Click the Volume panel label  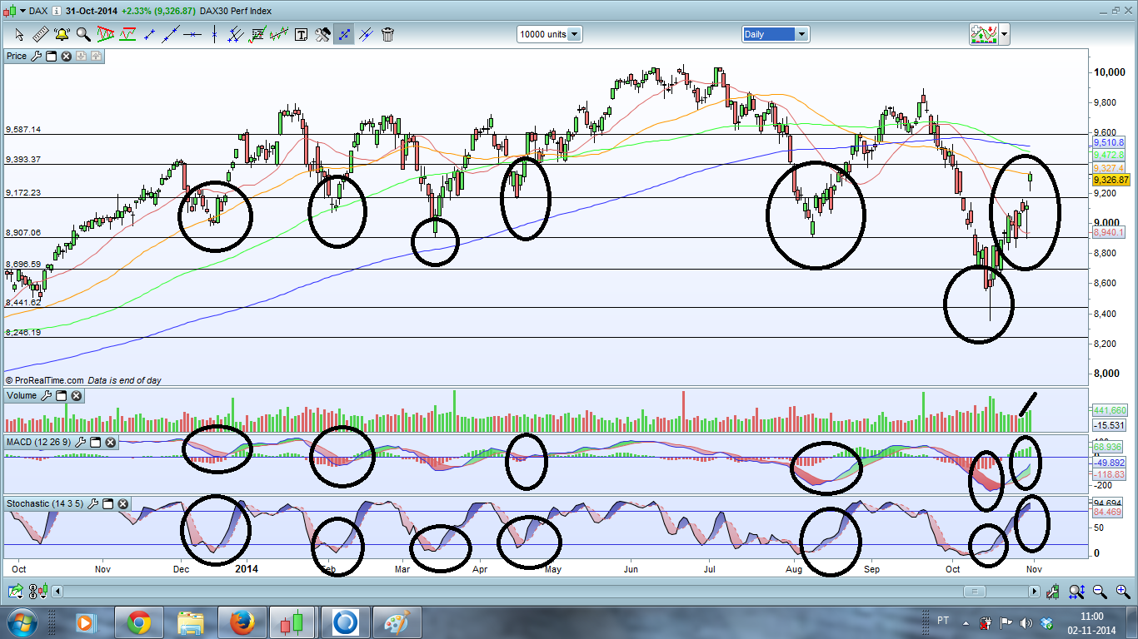coord(22,396)
